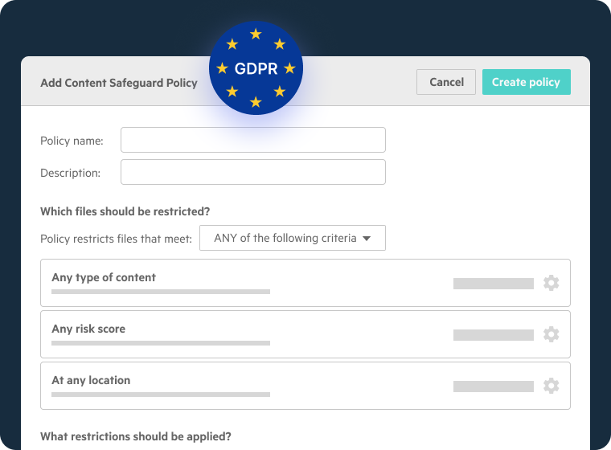The image size is (611, 450).
Task: Click the GDPR badge with yellow stars
Action: (256, 68)
